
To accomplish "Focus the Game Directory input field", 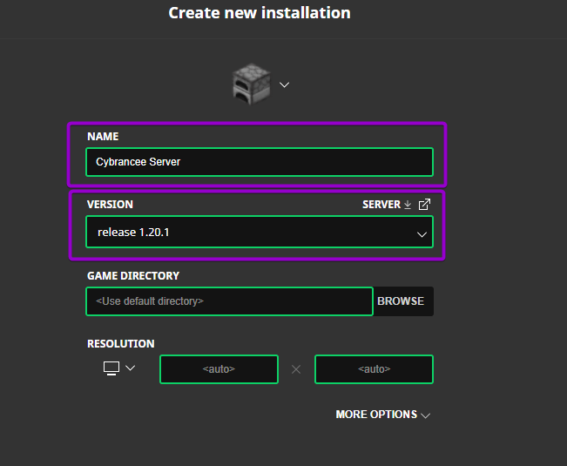I will [x=229, y=301].
